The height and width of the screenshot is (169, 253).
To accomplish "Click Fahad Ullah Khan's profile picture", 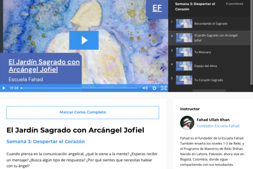I will [187, 123].
